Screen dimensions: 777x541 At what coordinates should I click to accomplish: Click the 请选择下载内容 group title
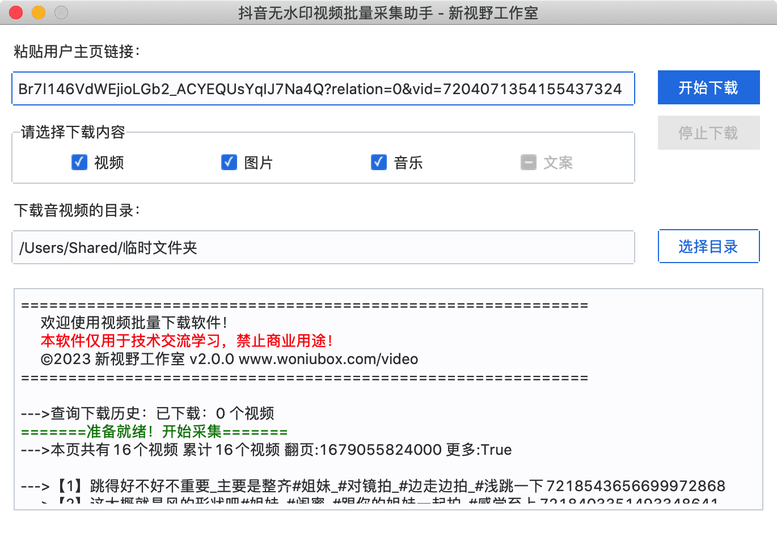(x=73, y=132)
